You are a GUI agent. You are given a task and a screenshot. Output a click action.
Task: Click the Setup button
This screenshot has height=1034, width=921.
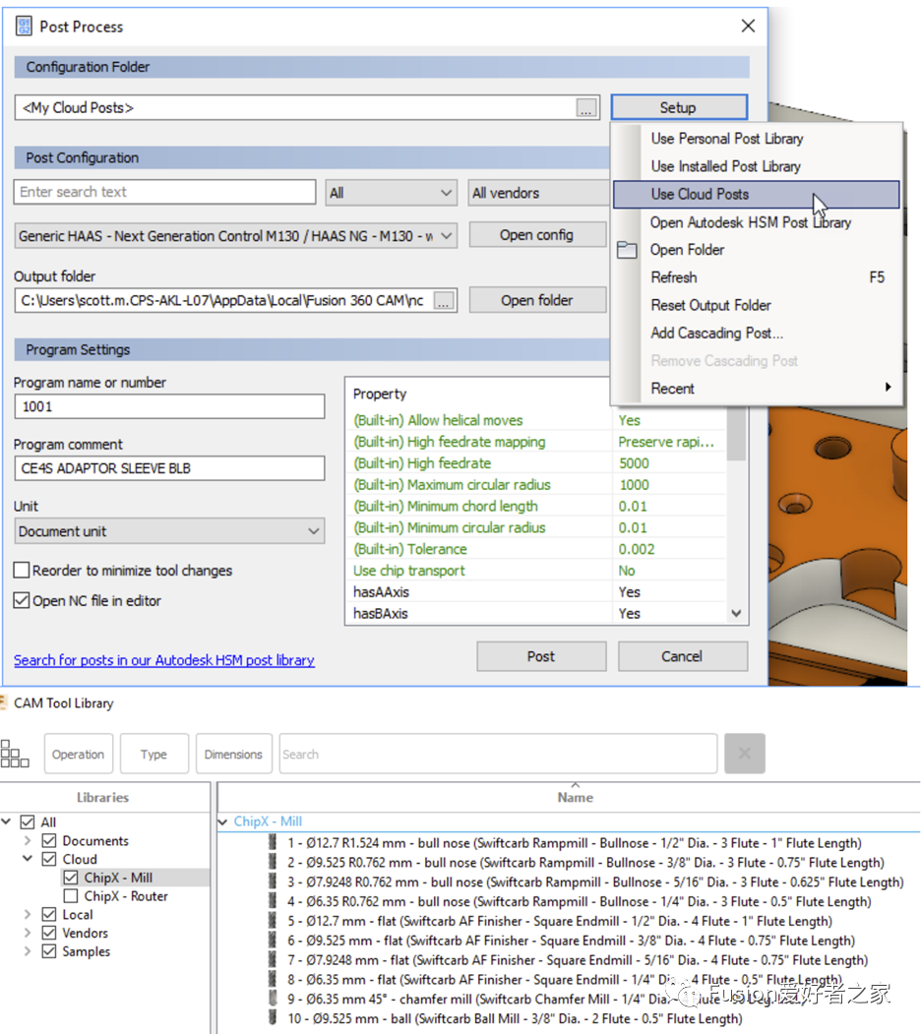[x=679, y=107]
